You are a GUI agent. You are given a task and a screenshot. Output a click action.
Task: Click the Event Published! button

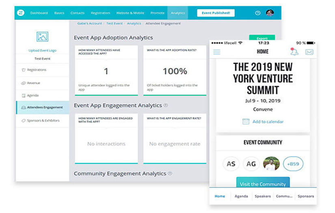[216, 13]
